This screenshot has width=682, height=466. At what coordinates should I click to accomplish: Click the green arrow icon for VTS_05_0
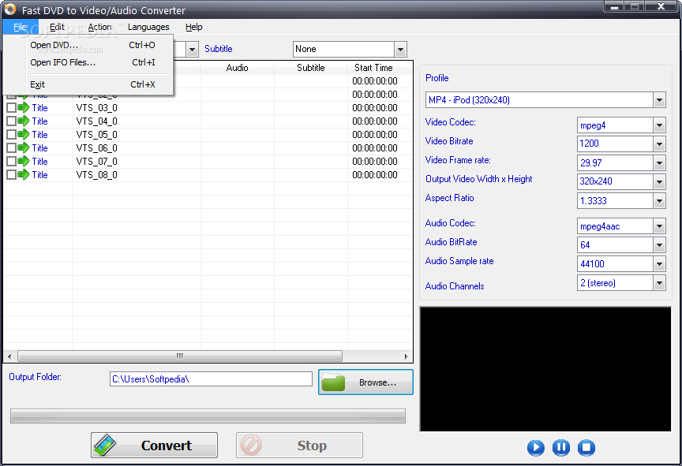pyautogui.click(x=24, y=134)
